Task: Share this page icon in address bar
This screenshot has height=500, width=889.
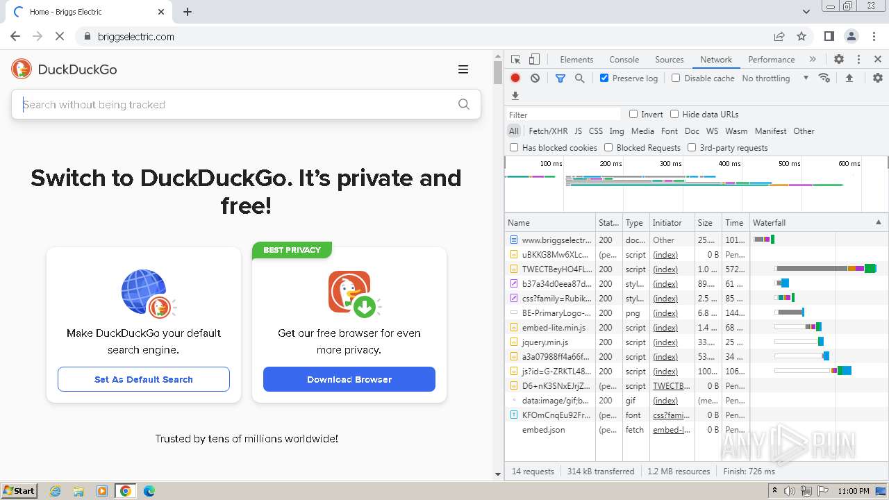Action: coord(779,37)
